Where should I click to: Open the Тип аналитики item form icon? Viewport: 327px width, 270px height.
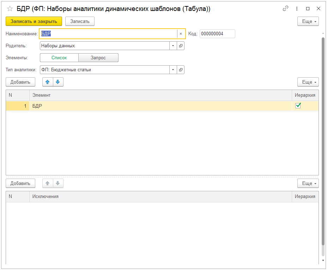181,70
